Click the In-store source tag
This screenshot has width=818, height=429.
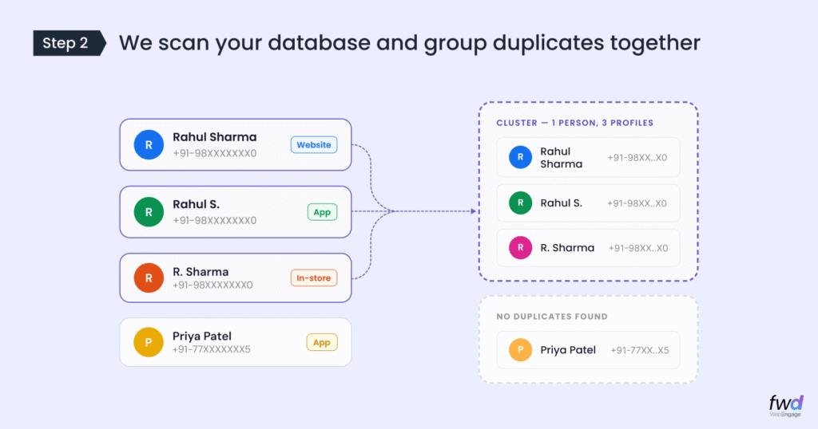tap(313, 277)
